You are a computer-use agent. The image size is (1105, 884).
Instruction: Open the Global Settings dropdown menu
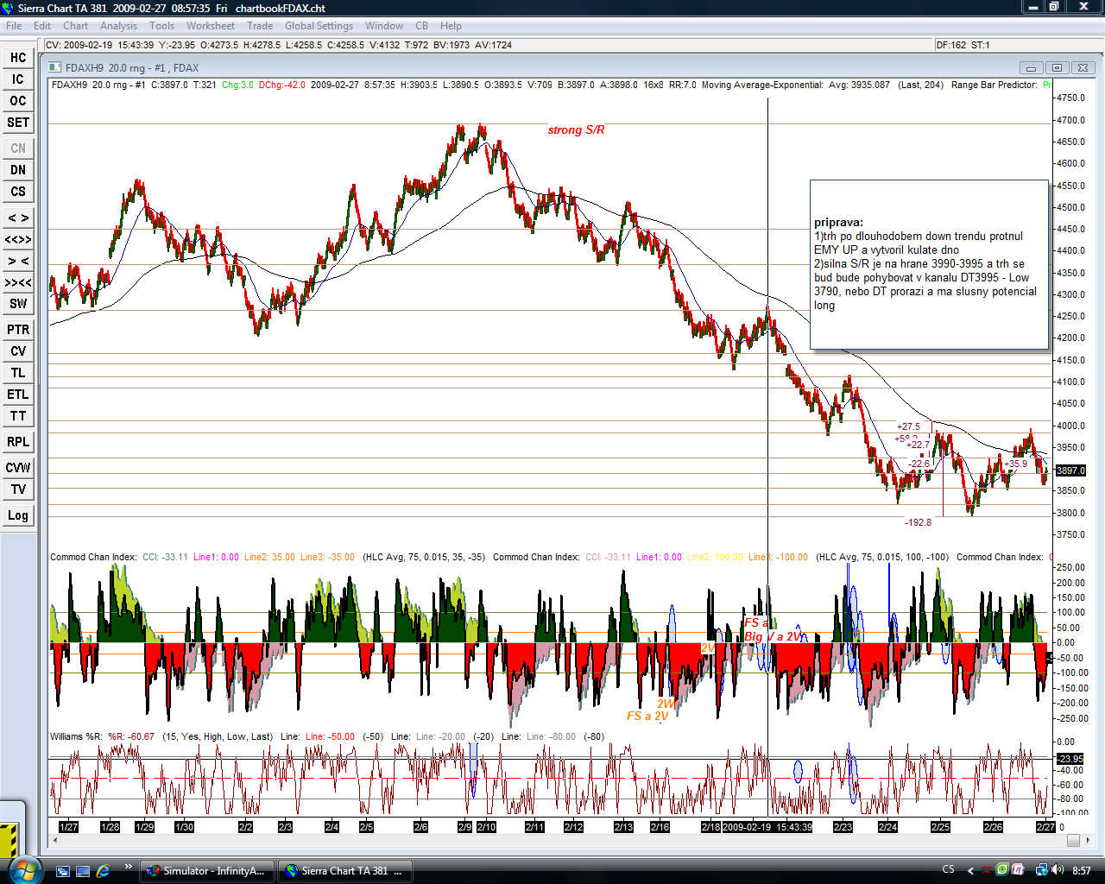tap(319, 26)
